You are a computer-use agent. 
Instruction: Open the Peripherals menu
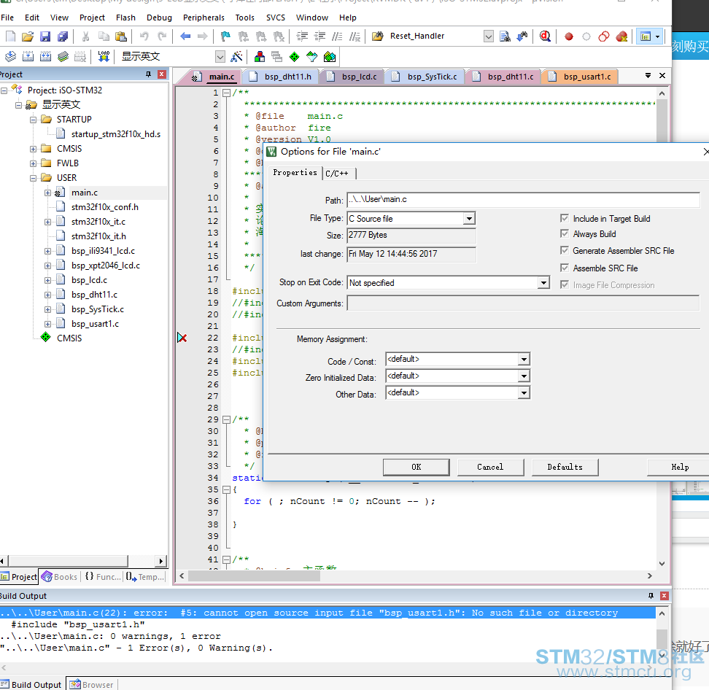(x=204, y=18)
